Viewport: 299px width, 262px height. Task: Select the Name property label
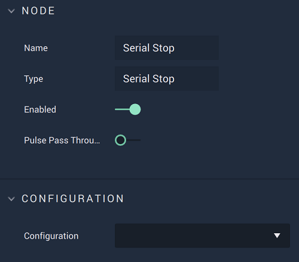[36, 48]
